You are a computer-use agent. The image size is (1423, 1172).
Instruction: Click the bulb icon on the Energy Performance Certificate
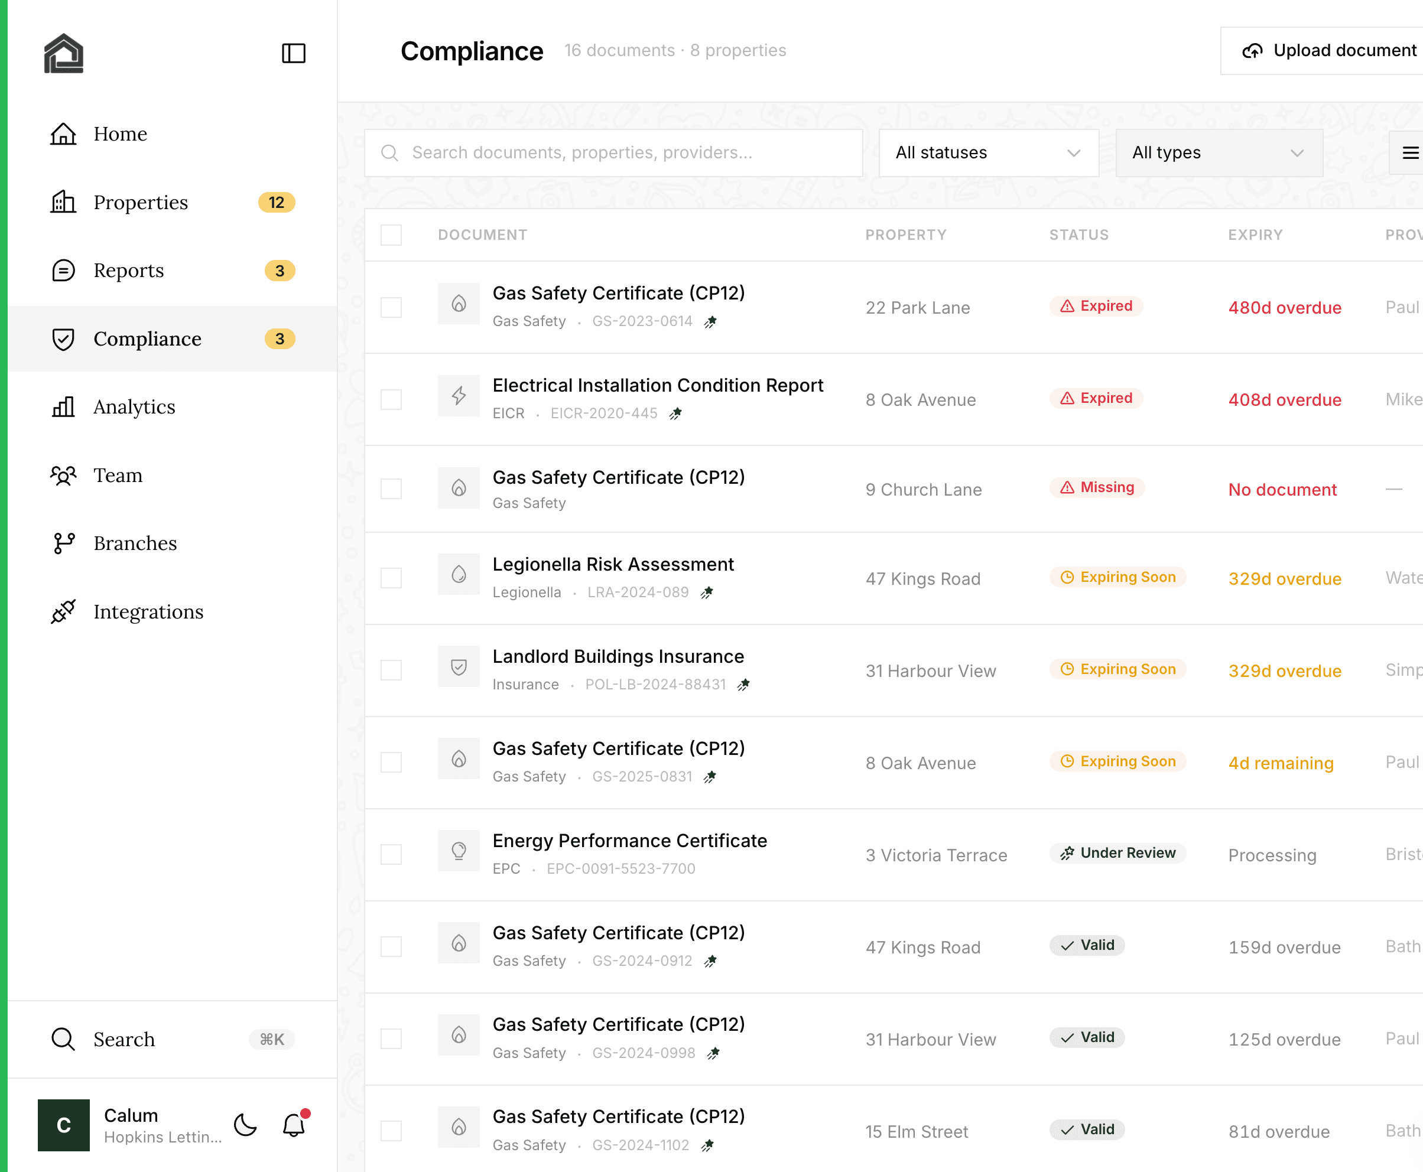point(459,851)
